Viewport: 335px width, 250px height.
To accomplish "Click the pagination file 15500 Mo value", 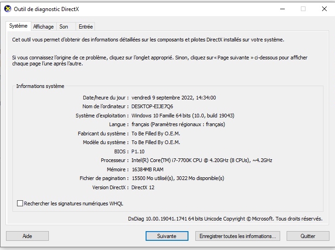I will [178, 178].
